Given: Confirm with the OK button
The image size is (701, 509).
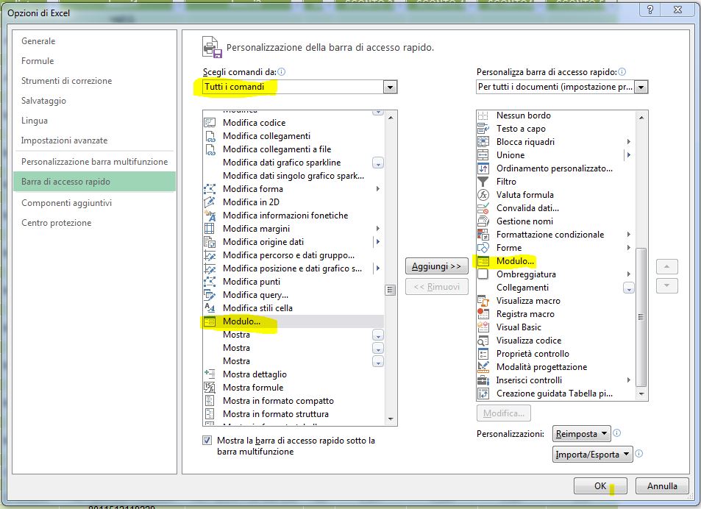Looking at the screenshot, I should click(600, 485).
